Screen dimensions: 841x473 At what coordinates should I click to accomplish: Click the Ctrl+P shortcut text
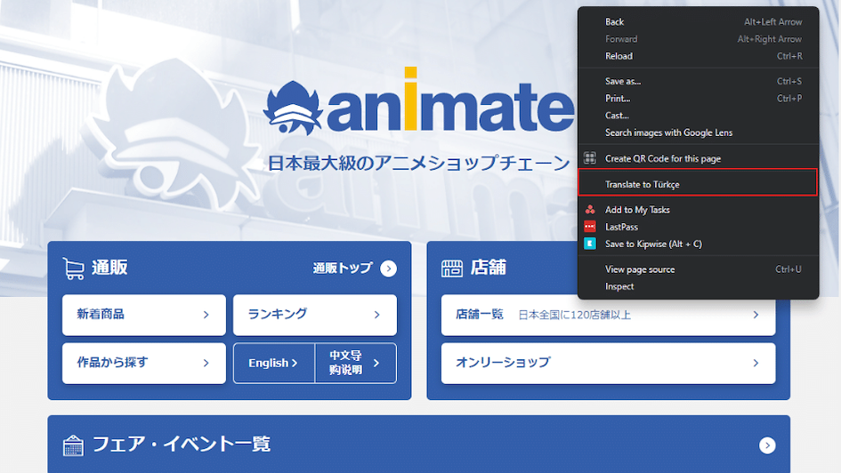(789, 99)
